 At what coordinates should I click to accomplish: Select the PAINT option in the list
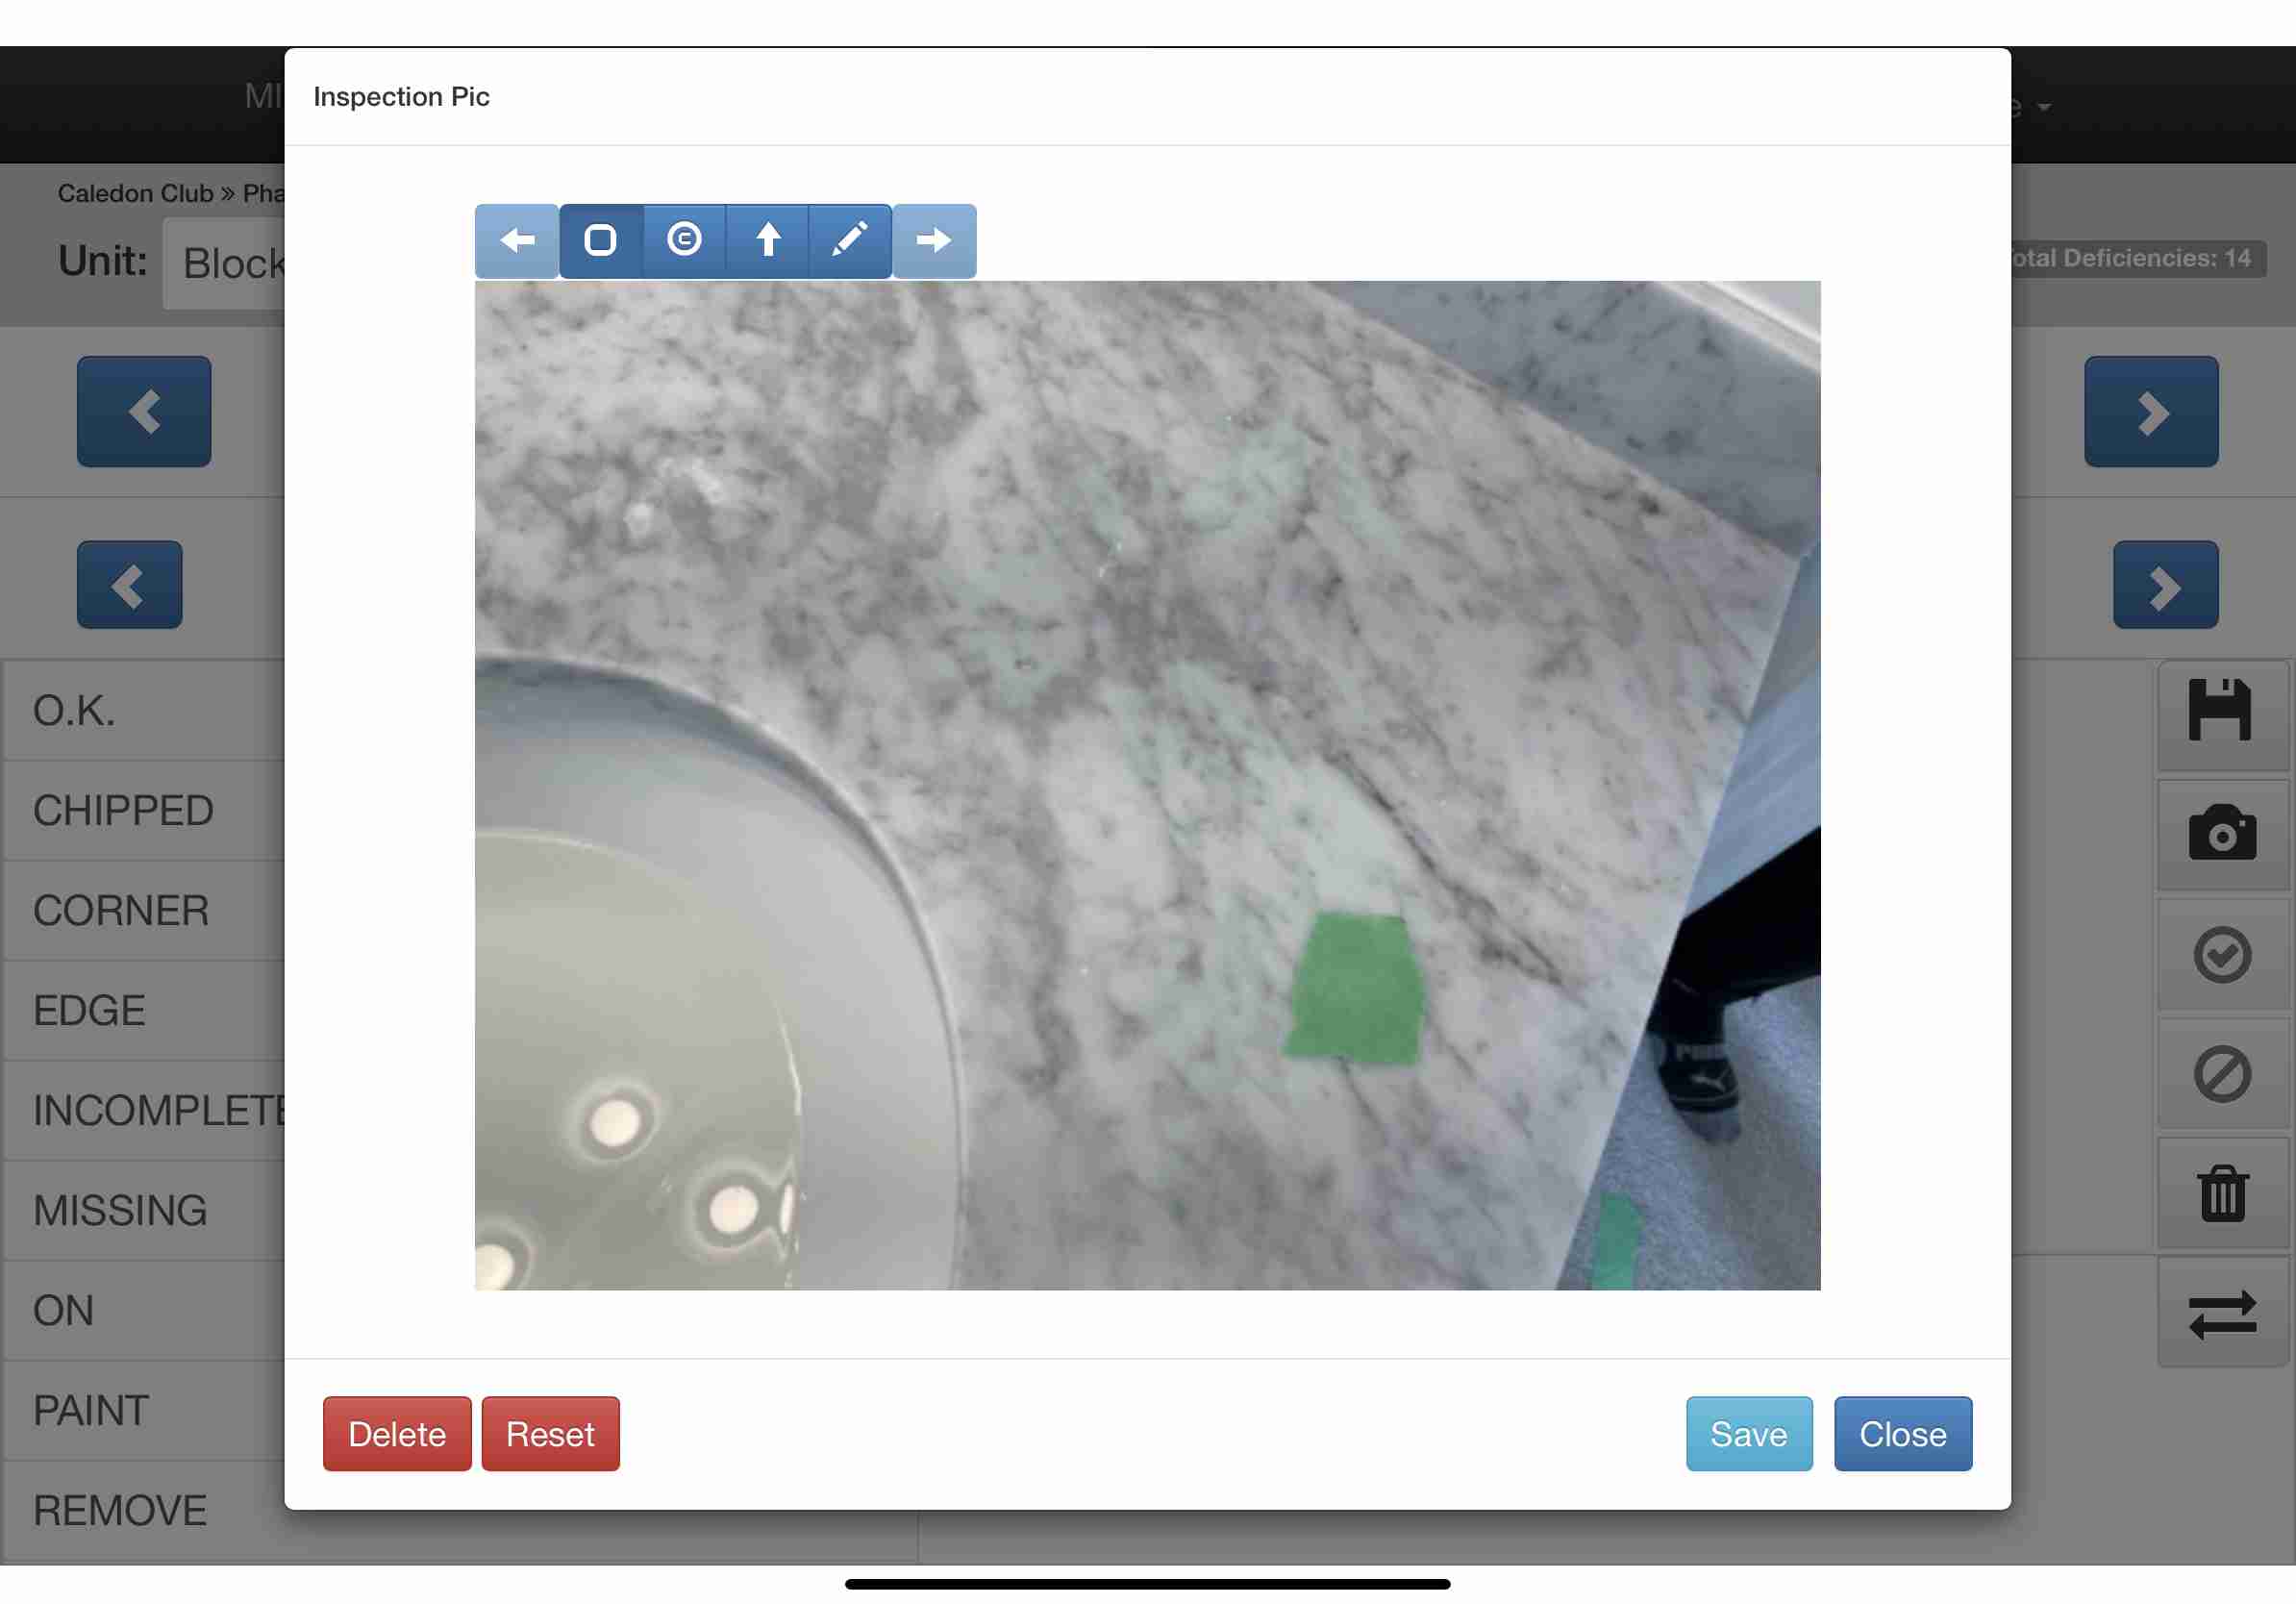tap(144, 1411)
